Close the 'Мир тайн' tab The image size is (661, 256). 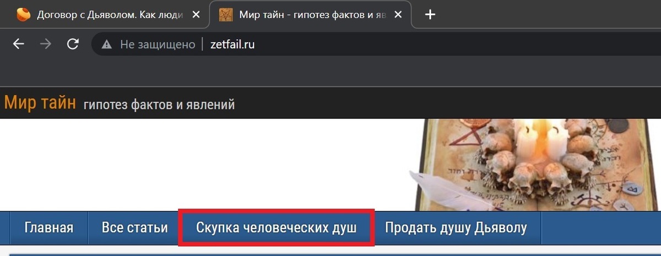point(399,15)
